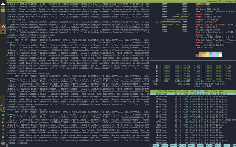
Task: Click the 'Compiling src/mame/olivetti/celint2k.cpp...' line
Action: (x=30, y=38)
